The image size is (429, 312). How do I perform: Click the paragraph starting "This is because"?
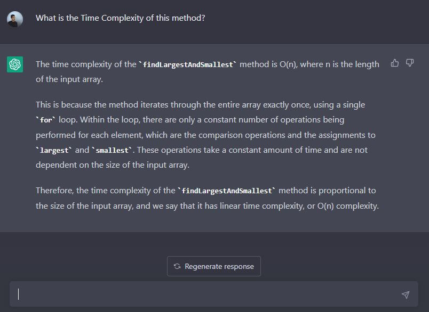[203, 135]
